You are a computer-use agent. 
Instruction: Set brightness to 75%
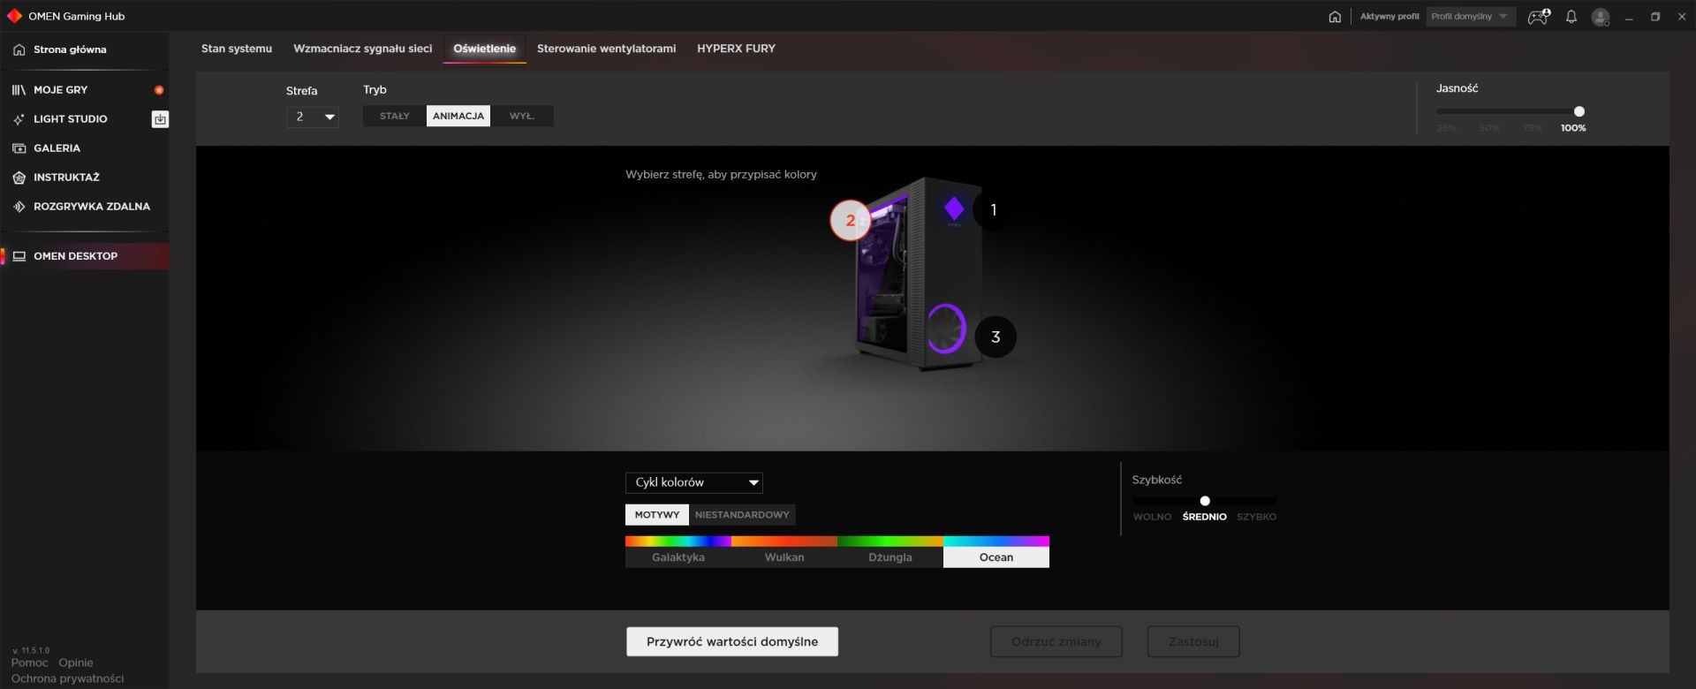(1533, 128)
